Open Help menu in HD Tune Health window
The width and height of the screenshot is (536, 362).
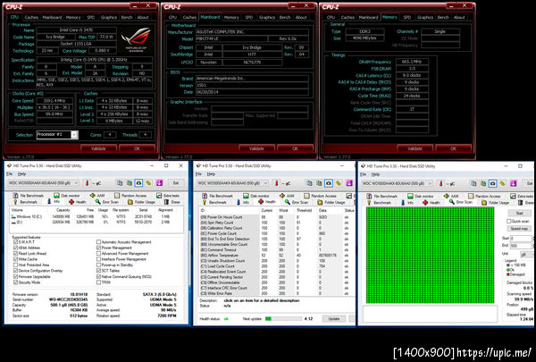pyautogui.click(x=211, y=173)
